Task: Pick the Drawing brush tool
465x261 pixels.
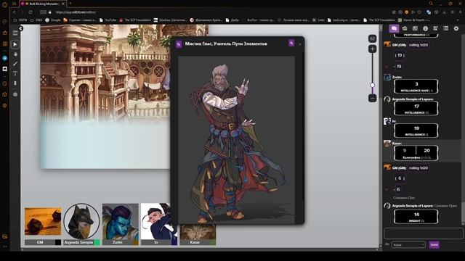Action: coord(15,64)
